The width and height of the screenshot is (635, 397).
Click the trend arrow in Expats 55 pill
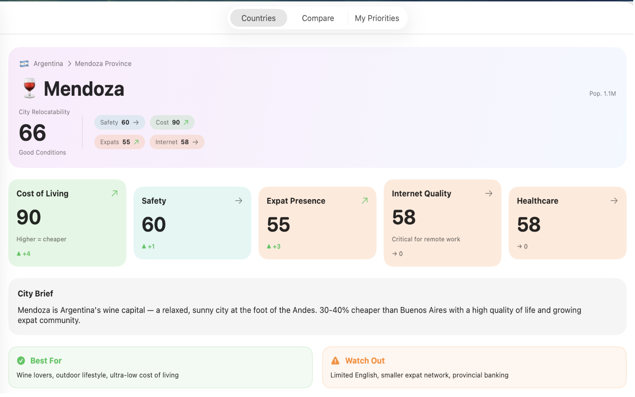pos(136,142)
